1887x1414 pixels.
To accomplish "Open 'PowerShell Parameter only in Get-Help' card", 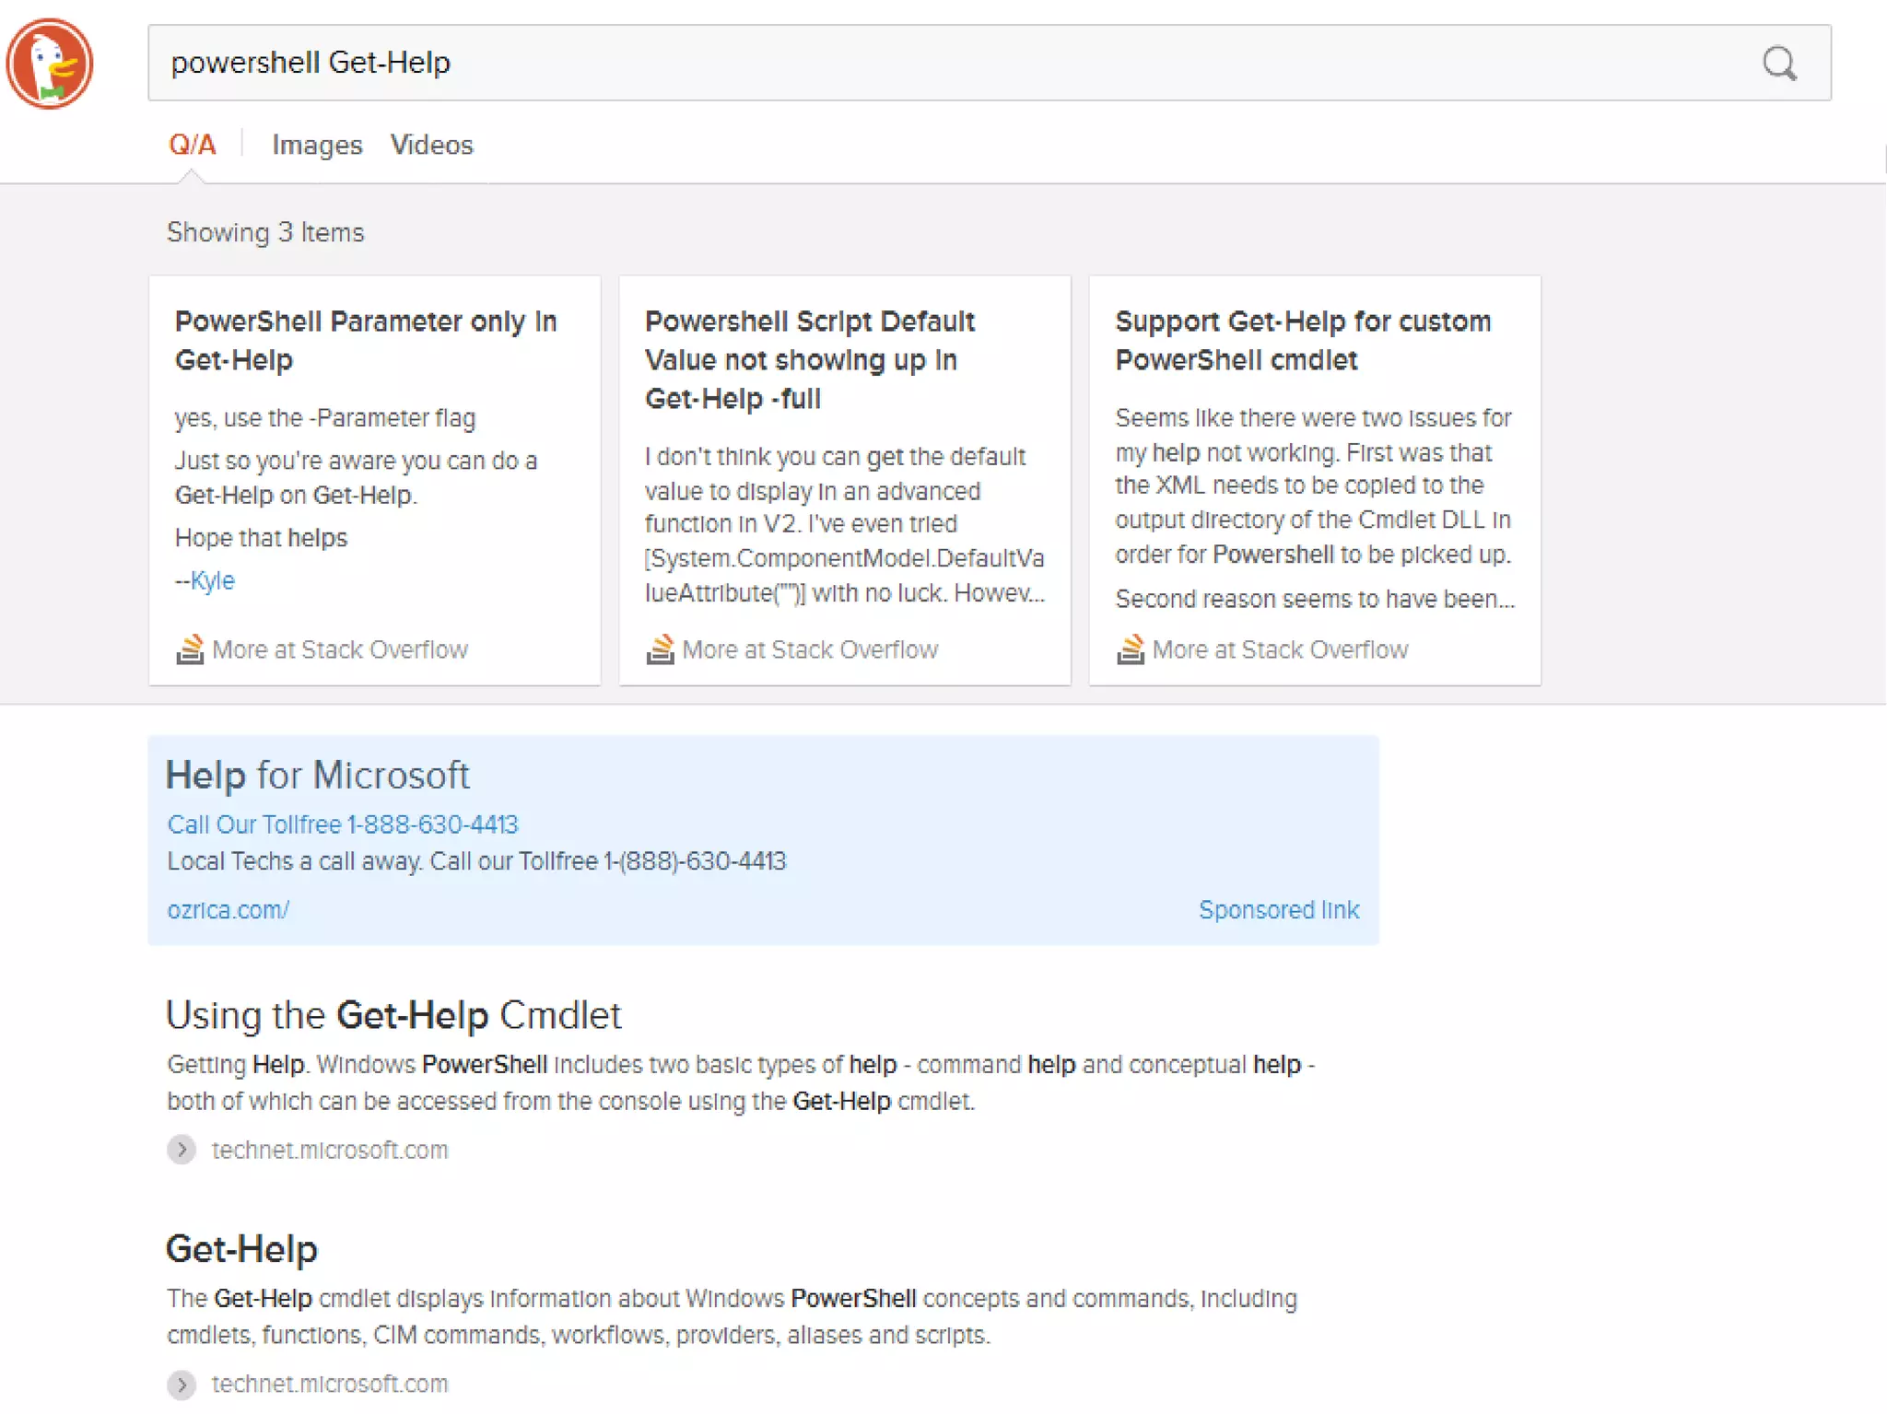I will (x=366, y=340).
